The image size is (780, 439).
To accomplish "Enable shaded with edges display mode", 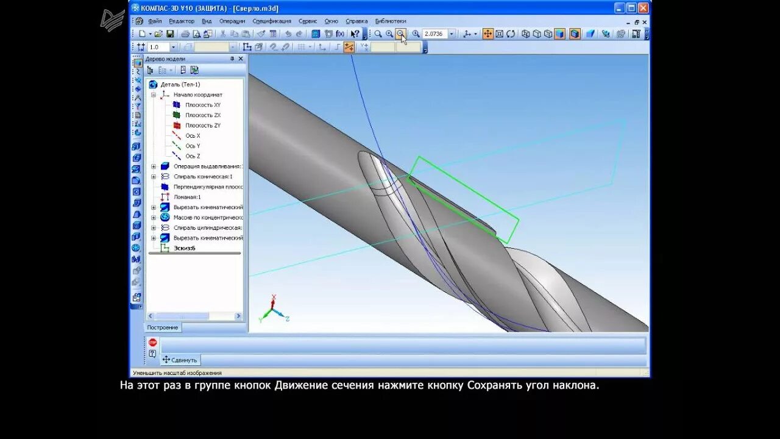I will click(x=575, y=34).
